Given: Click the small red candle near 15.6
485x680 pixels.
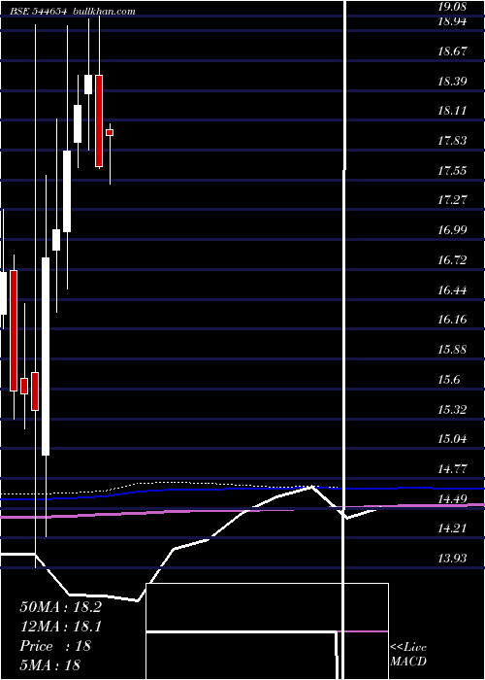Looking at the screenshot, I should tap(24, 386).
